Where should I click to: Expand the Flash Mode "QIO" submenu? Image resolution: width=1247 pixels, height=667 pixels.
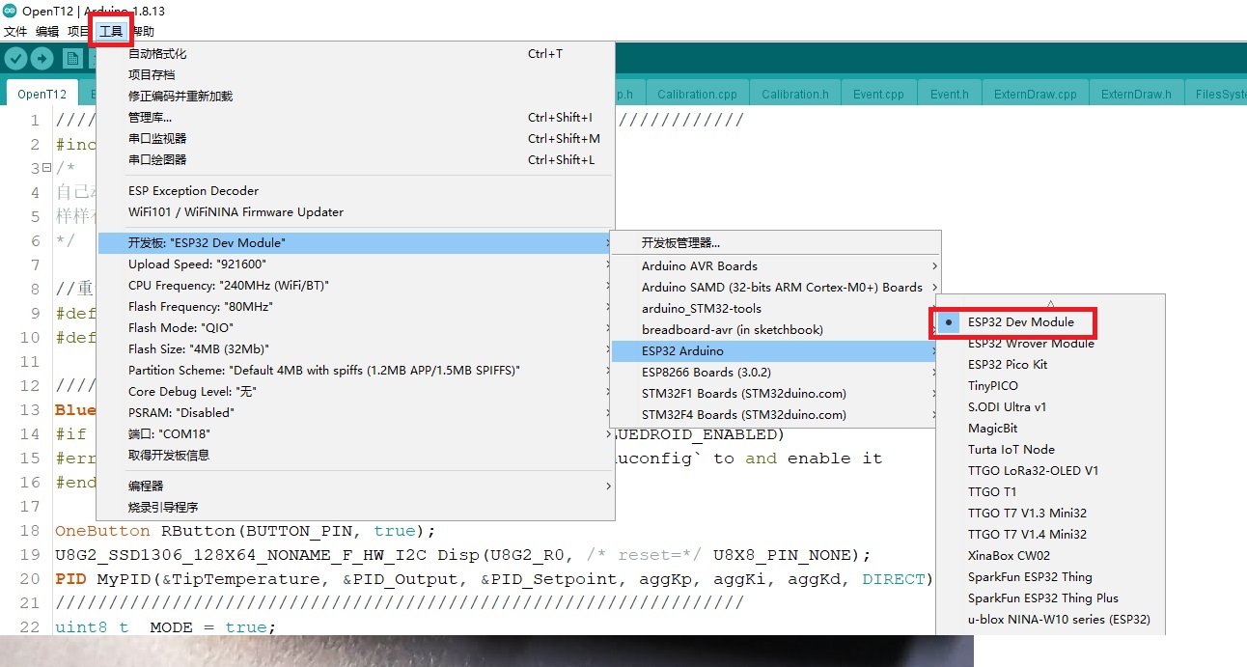click(355, 328)
